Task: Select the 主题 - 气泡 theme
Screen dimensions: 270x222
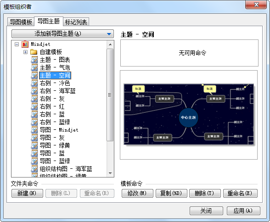Action: [x=55, y=67]
